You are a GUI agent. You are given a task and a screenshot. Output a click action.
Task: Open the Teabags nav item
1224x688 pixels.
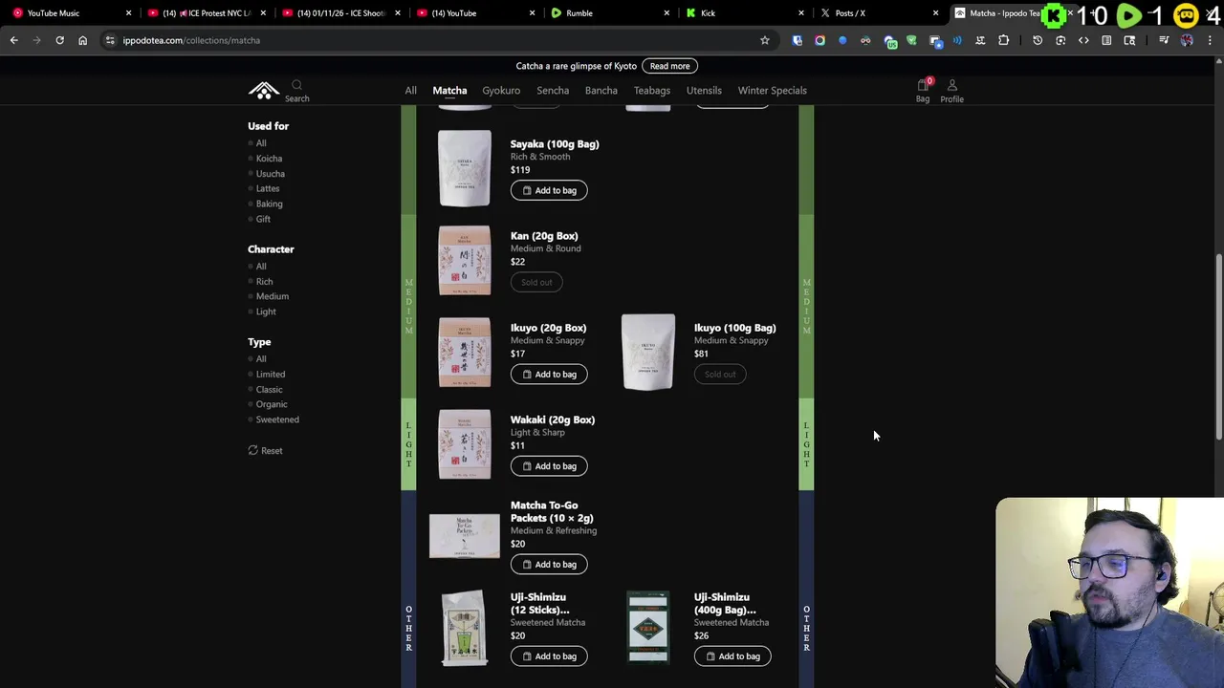(x=652, y=91)
